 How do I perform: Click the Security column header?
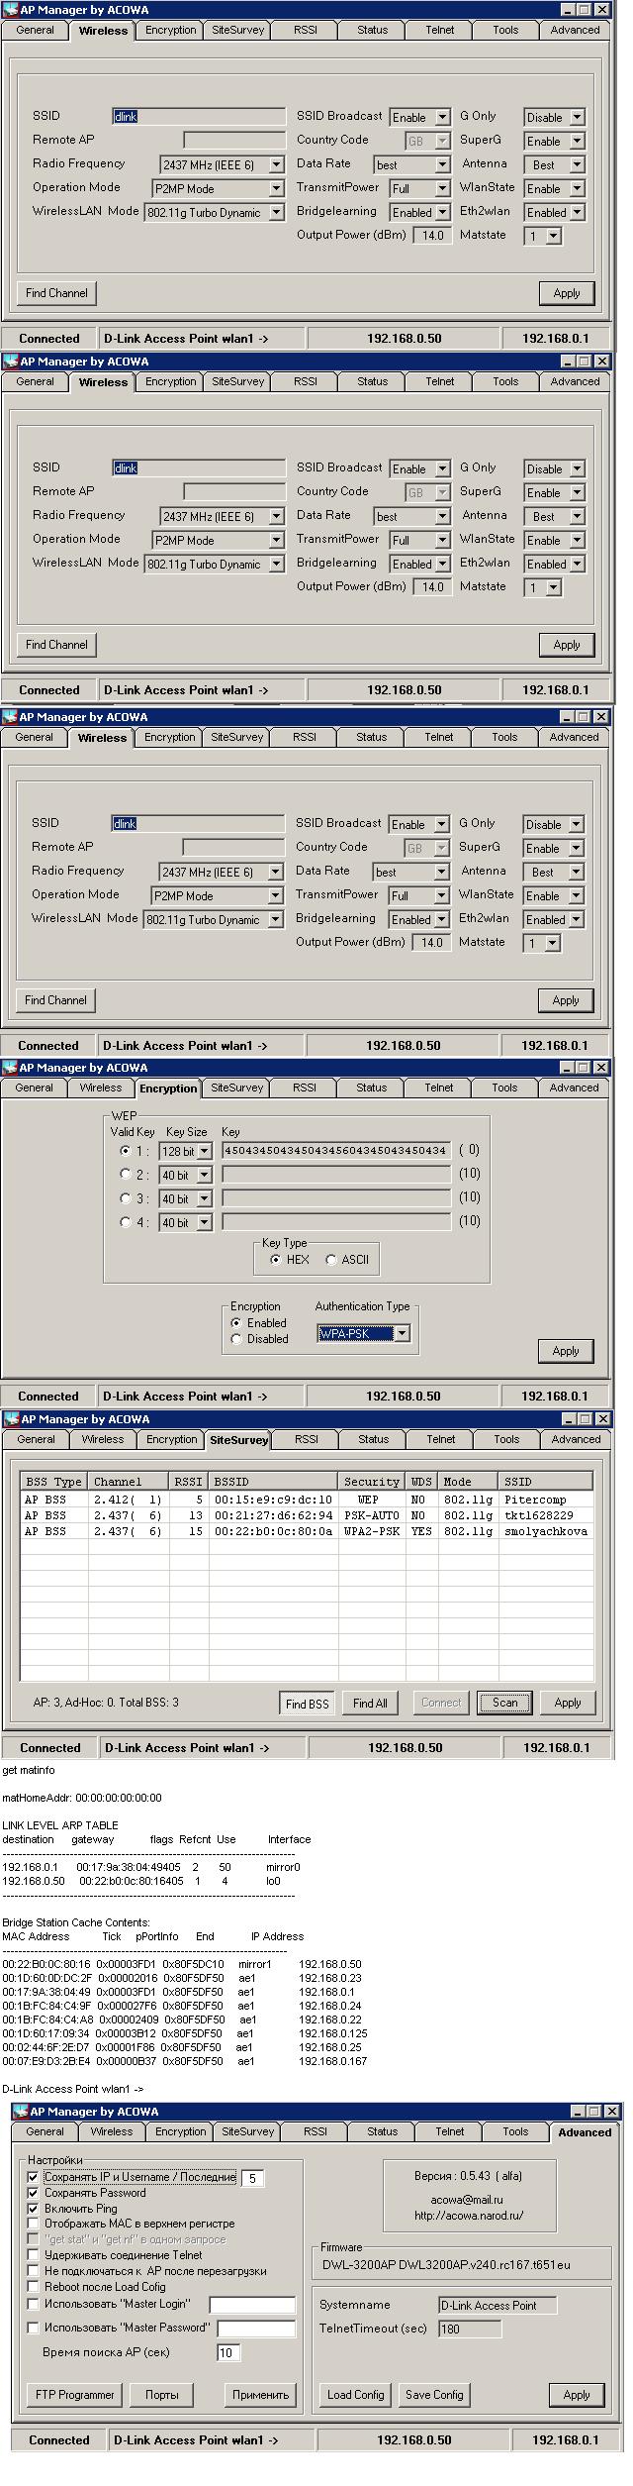(372, 1482)
